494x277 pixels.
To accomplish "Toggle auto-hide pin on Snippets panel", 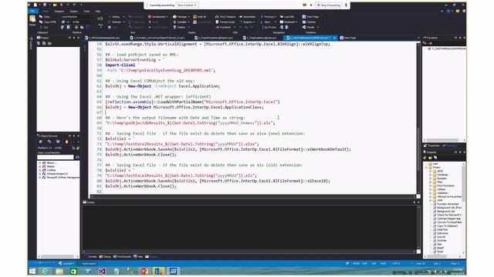I will coord(460,152).
